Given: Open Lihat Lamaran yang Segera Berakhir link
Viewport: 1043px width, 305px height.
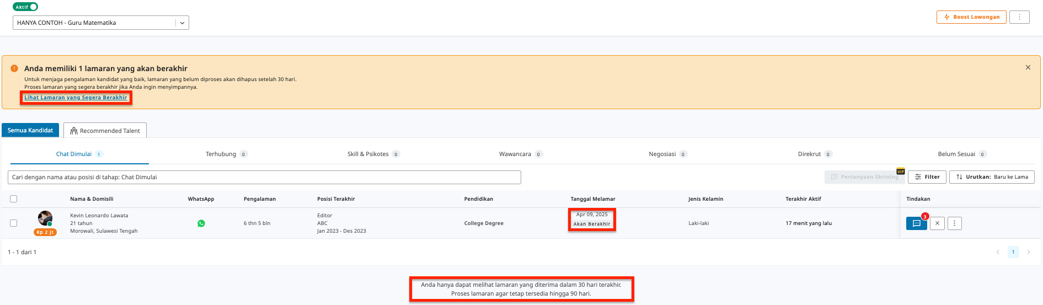Looking at the screenshot, I should click(76, 98).
